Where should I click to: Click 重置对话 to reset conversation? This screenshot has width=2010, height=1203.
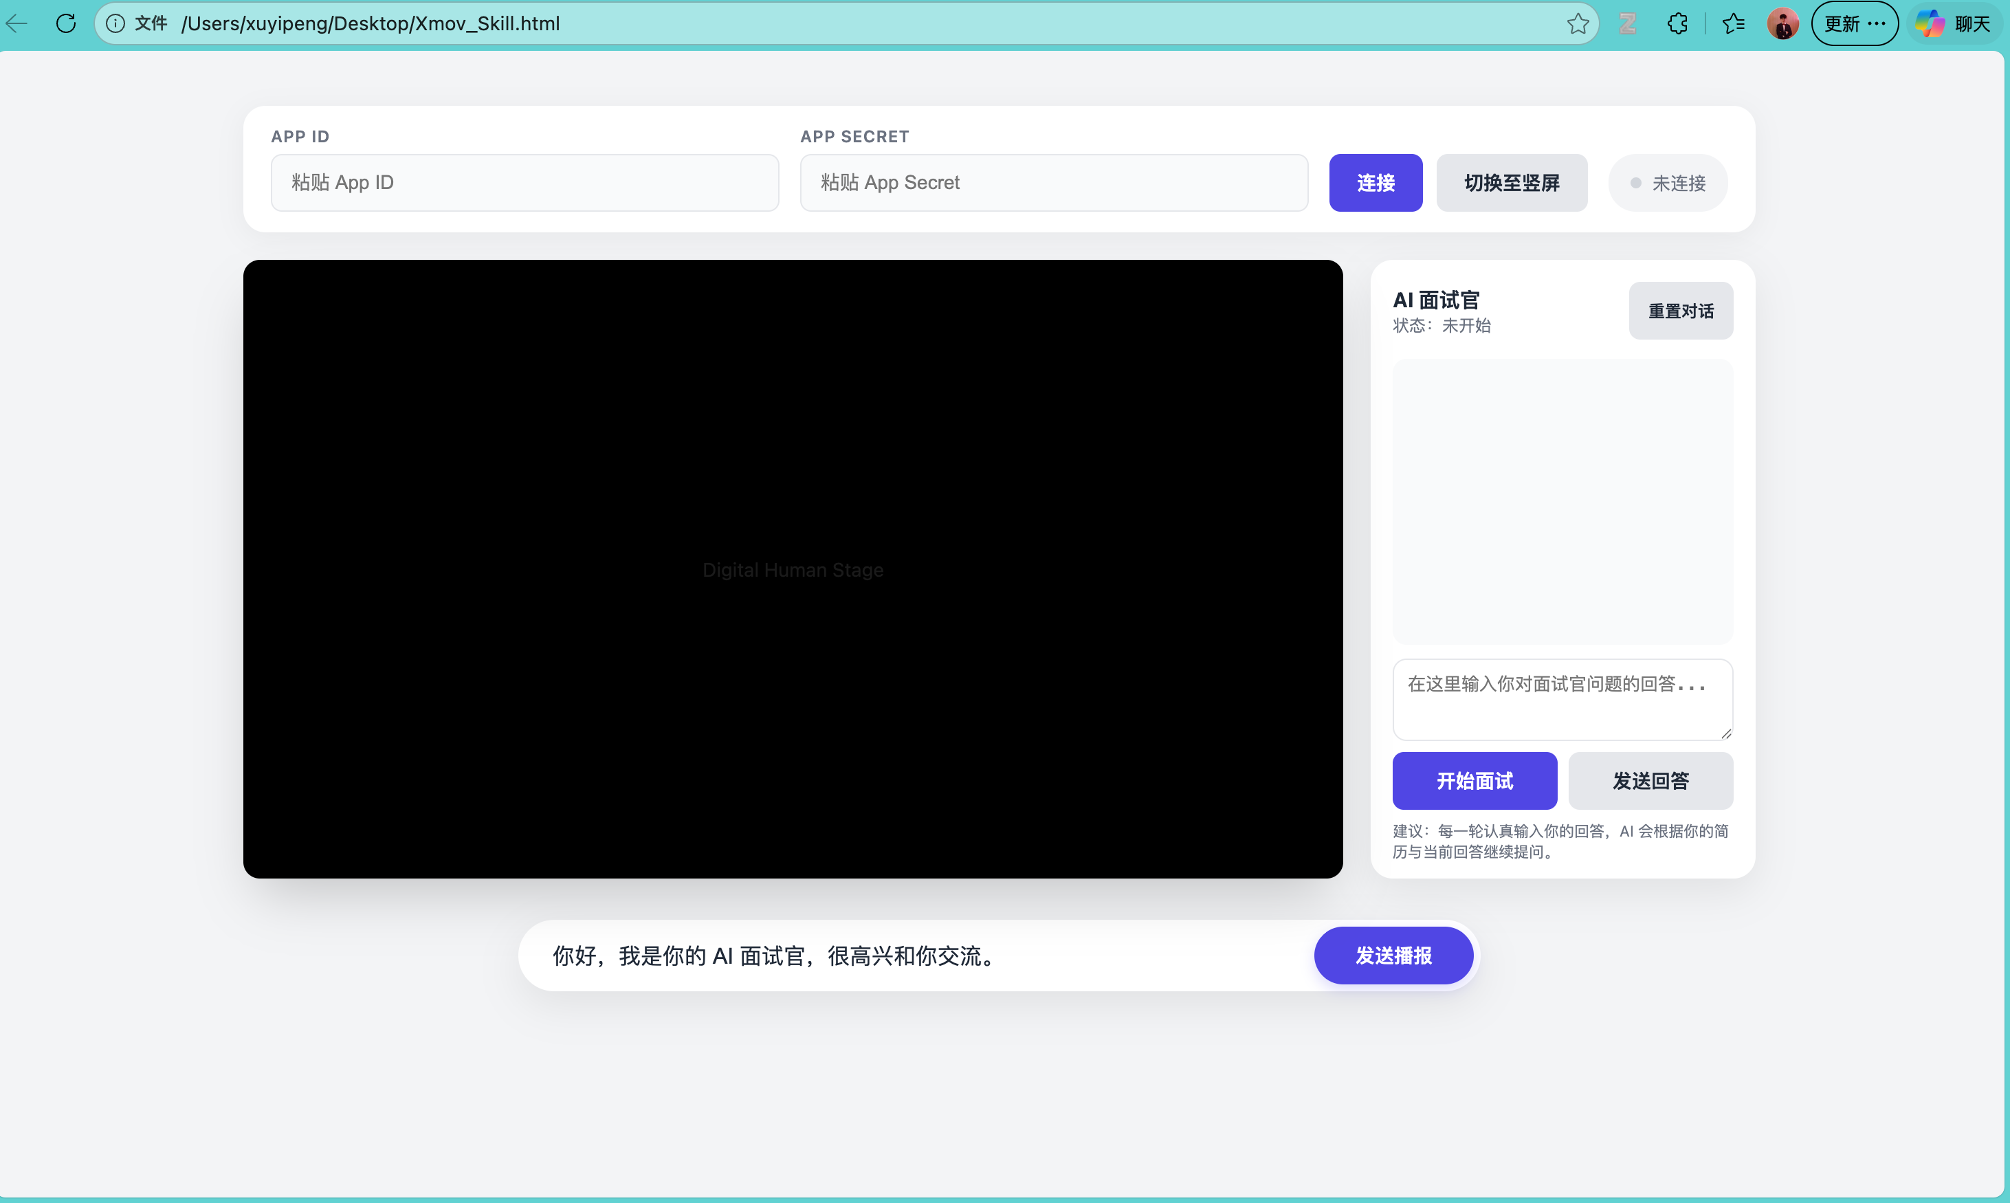click(x=1680, y=311)
